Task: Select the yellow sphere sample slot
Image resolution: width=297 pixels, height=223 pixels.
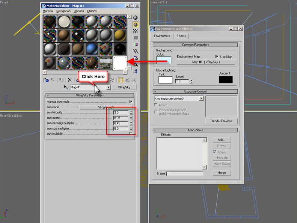Action: pyautogui.click(x=120, y=35)
